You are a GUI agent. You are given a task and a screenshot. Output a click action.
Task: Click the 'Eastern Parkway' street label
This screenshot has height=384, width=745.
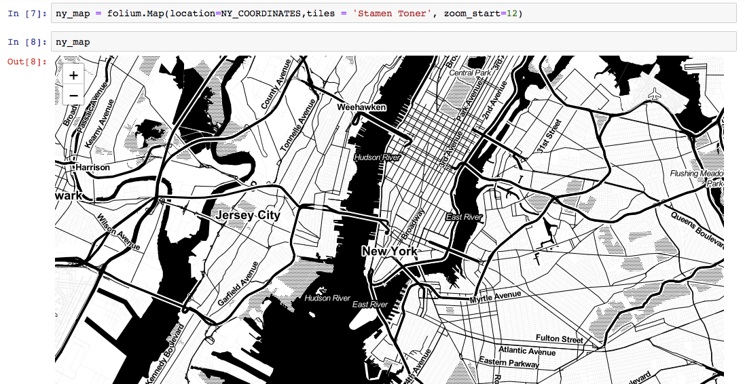(509, 362)
